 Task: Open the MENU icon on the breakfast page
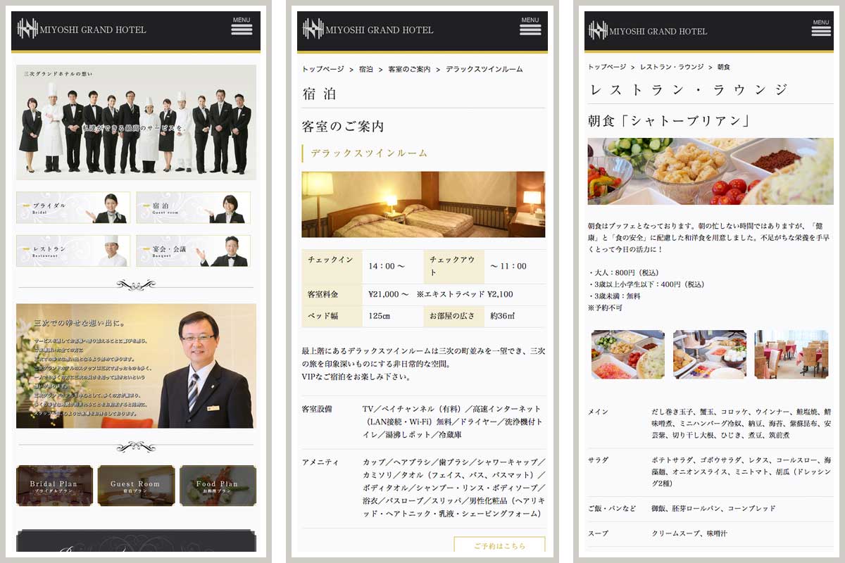coord(821,27)
